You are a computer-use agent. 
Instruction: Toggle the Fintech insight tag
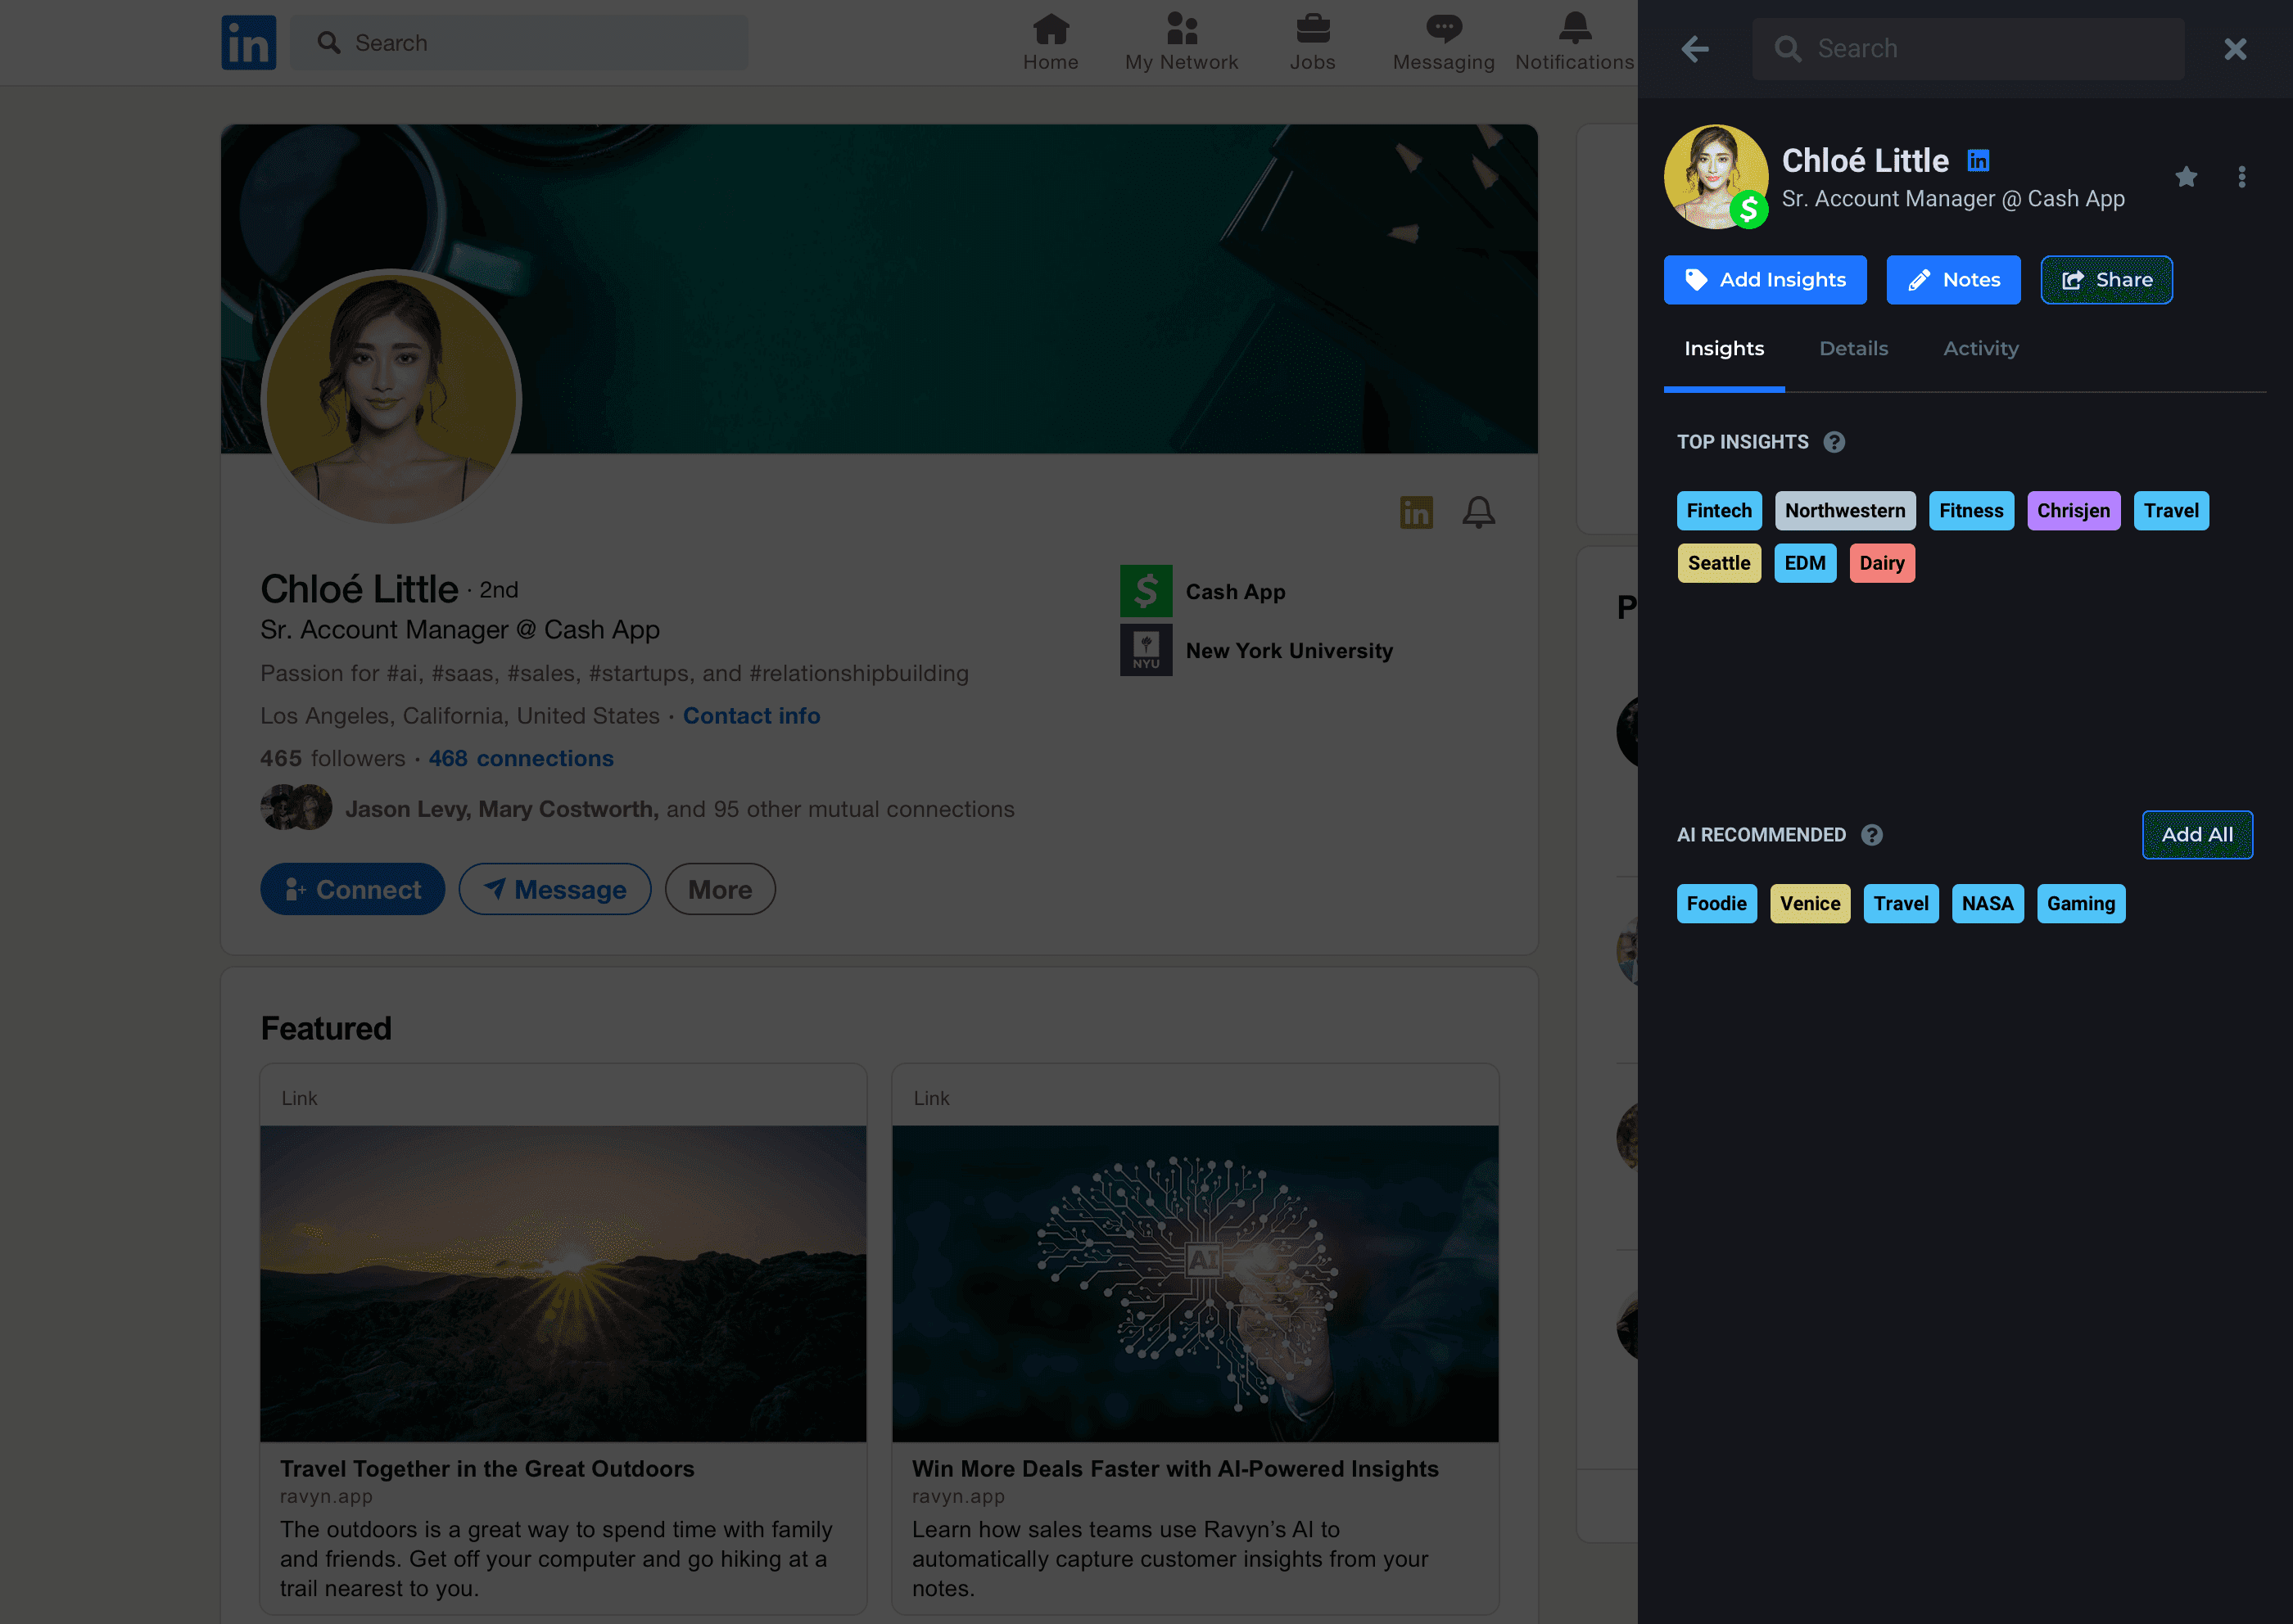1719,510
